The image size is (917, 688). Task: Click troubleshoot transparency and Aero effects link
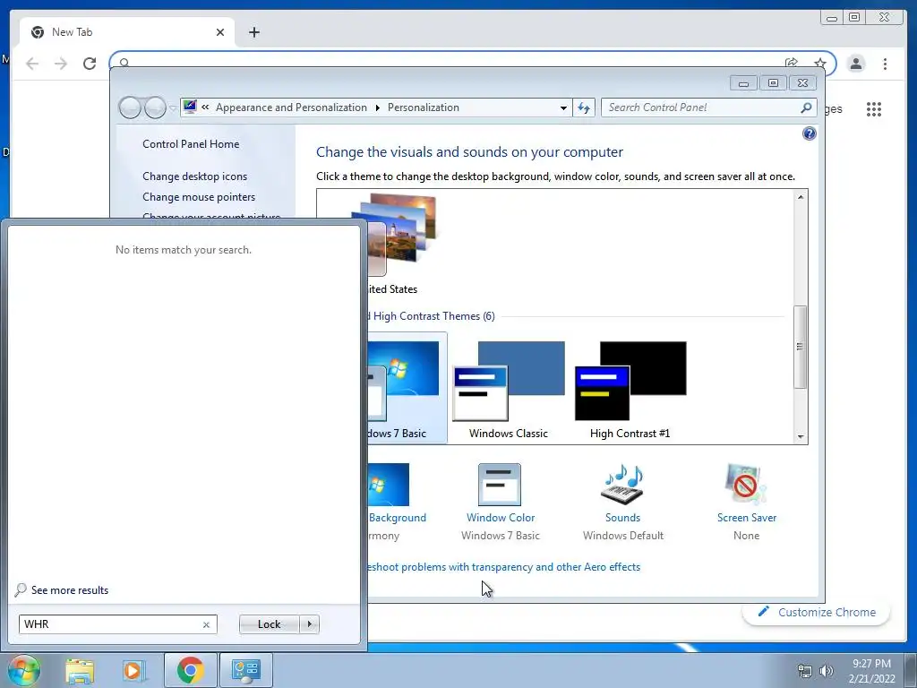[504, 567]
